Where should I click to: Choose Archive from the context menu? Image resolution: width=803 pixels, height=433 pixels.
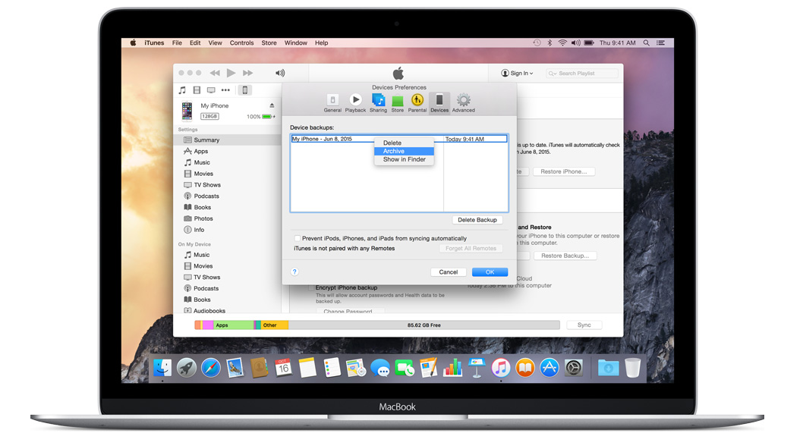point(404,151)
